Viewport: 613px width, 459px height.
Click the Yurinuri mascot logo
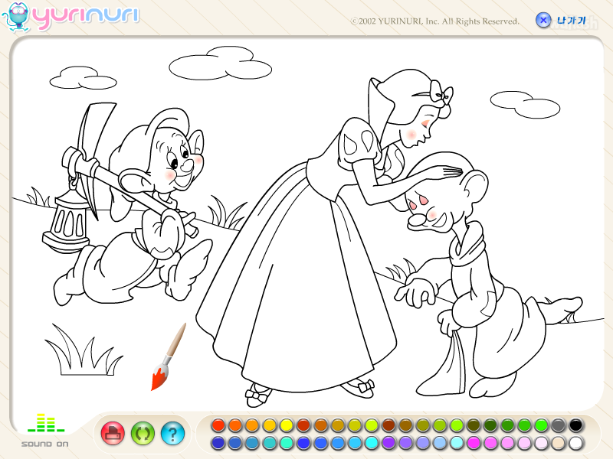[x=16, y=18]
